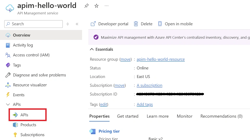
Task: Click the Access control people icon
Action: tap(8, 55)
